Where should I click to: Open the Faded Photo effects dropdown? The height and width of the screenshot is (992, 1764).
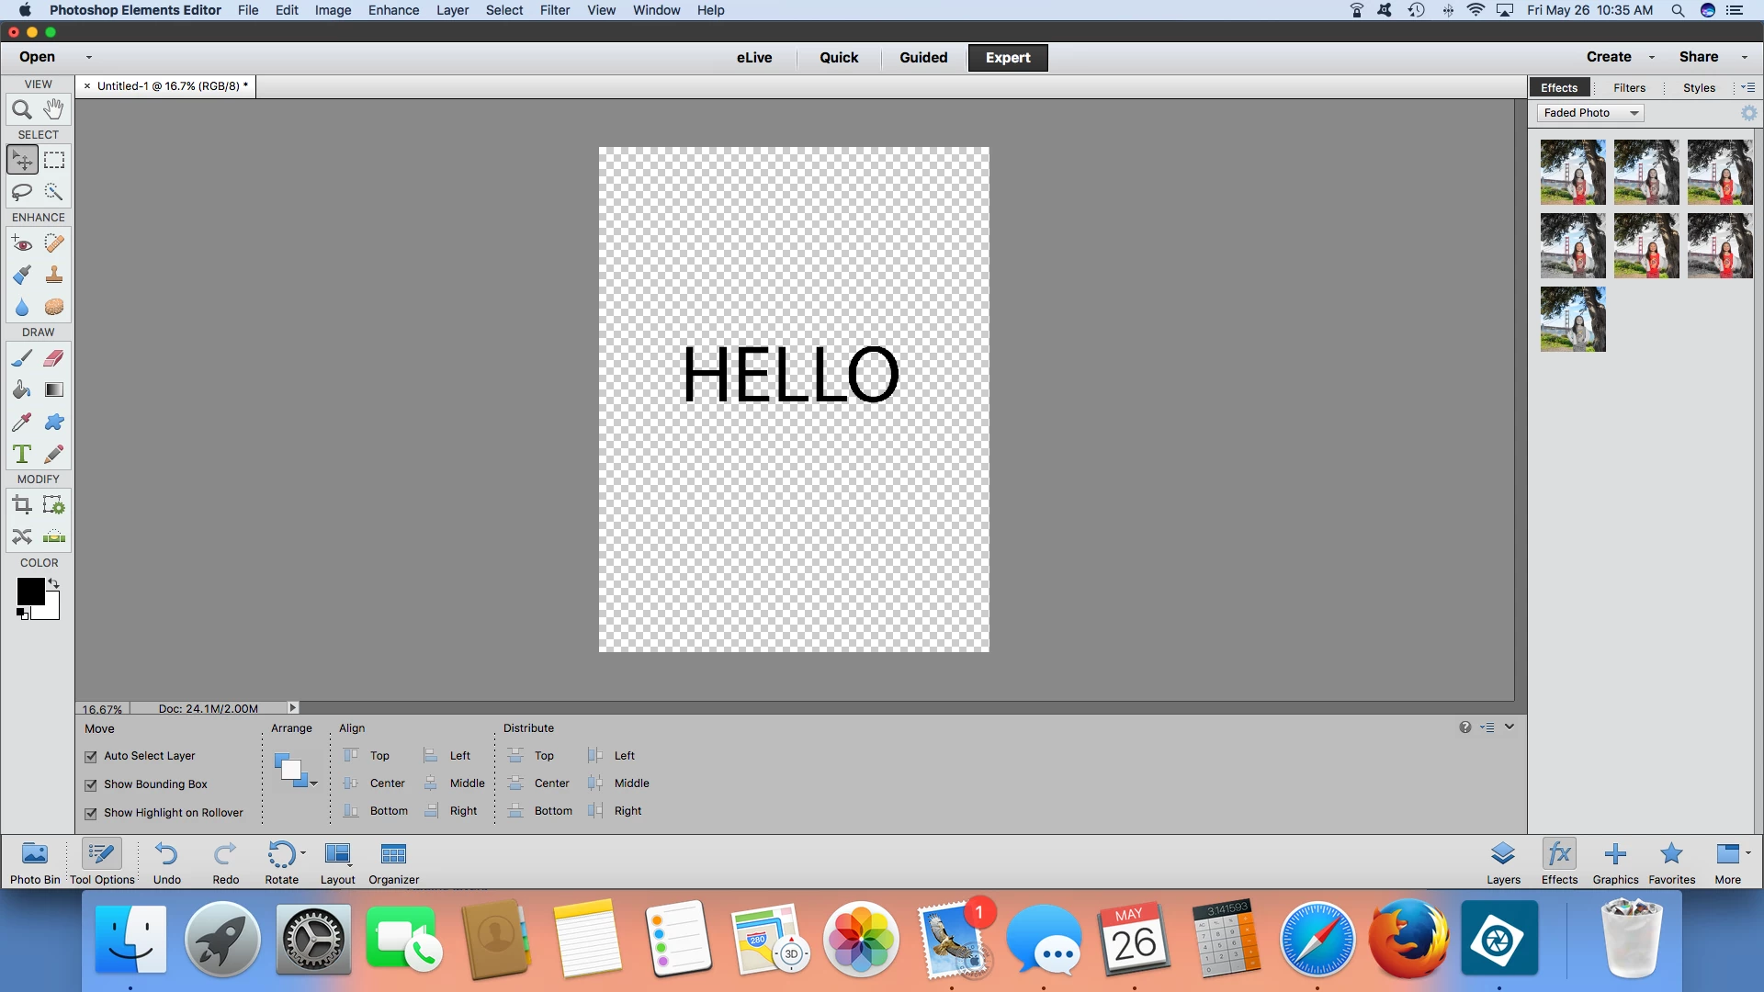pos(1589,113)
